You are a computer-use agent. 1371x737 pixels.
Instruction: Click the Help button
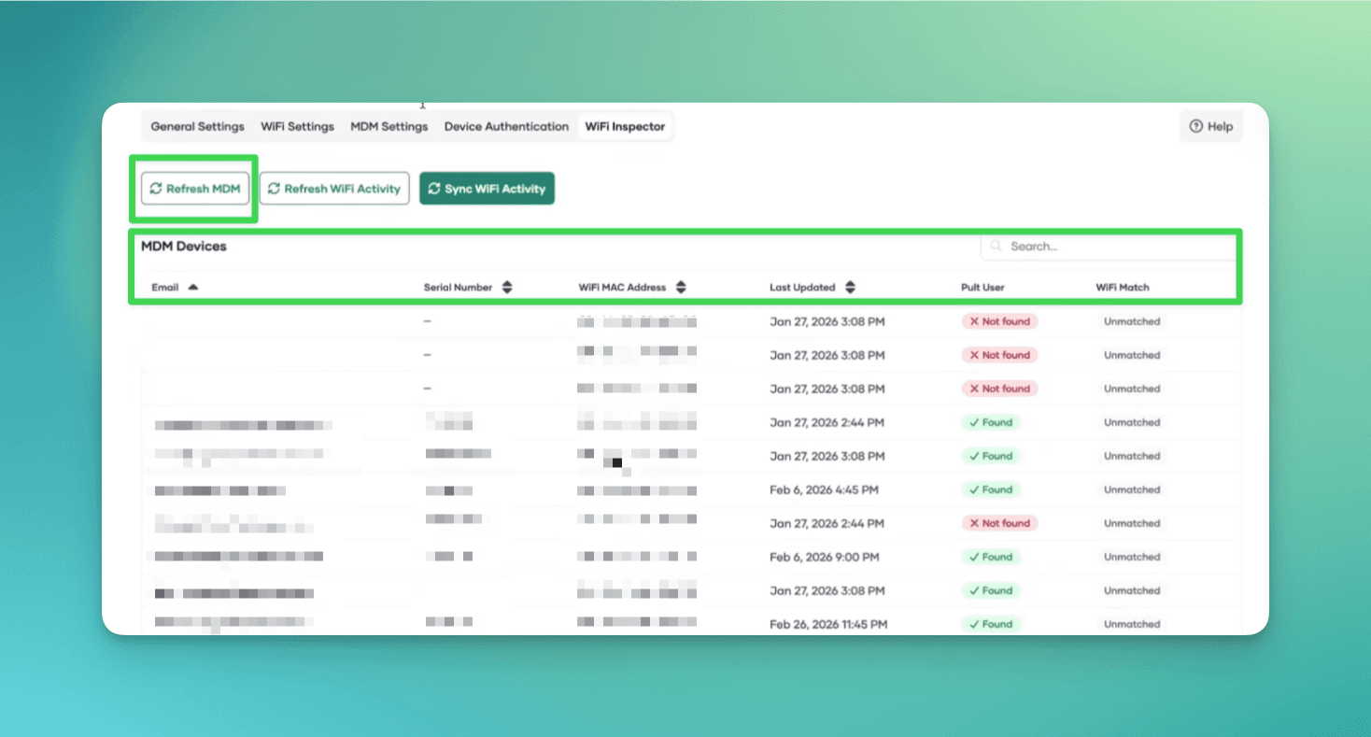(1211, 125)
